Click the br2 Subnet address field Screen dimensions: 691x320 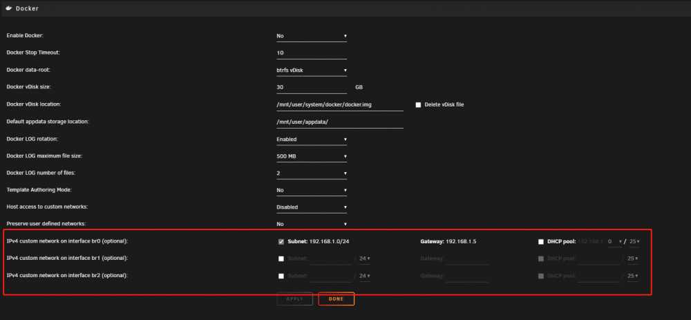click(330, 276)
